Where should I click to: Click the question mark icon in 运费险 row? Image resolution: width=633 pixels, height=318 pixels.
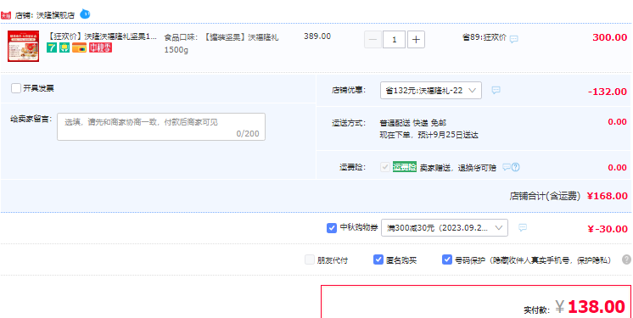[x=516, y=167]
